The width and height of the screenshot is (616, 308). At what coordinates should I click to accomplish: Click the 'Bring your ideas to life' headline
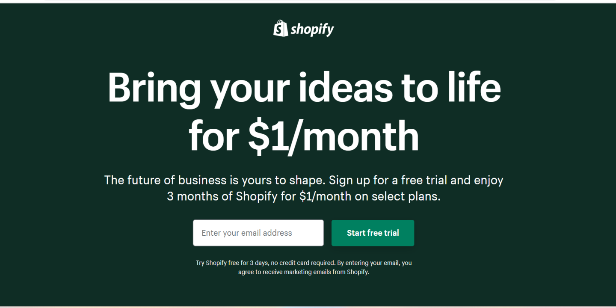[304, 88]
